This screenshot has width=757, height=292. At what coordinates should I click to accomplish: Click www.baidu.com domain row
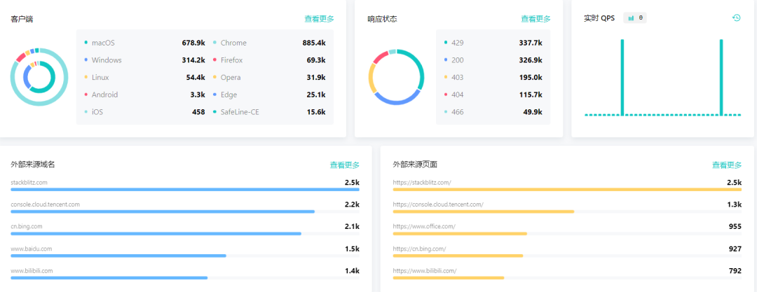[185, 252]
